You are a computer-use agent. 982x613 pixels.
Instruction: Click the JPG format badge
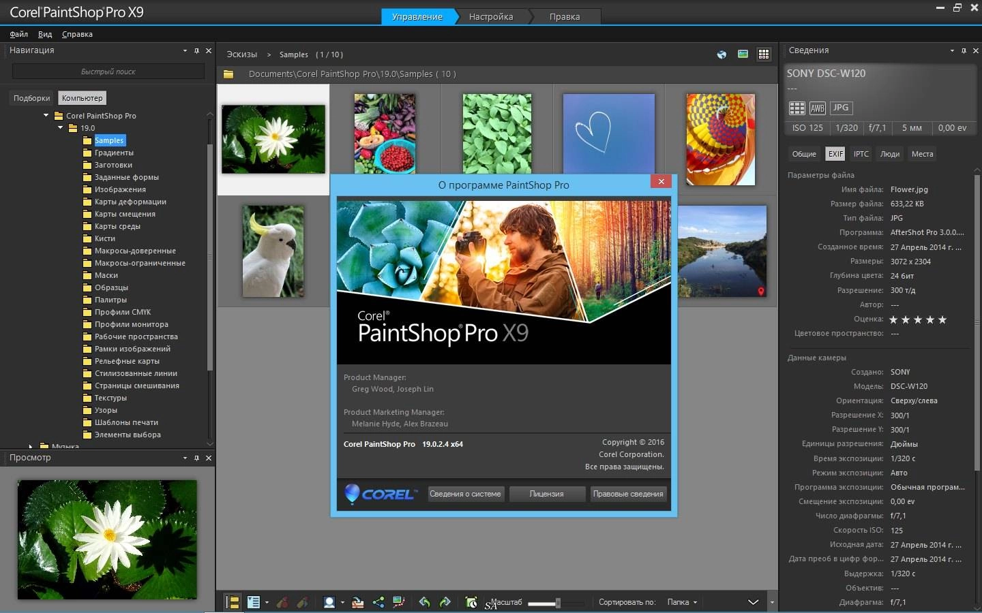[841, 108]
